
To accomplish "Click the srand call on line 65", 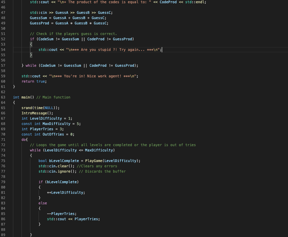I will [x=27, y=108].
